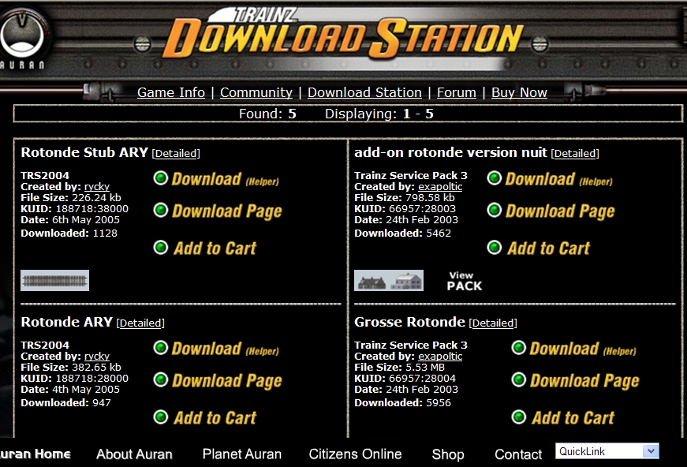The width and height of the screenshot is (687, 467).
Task: Click KUID 66957:28003 text
Action: pyautogui.click(x=405, y=208)
